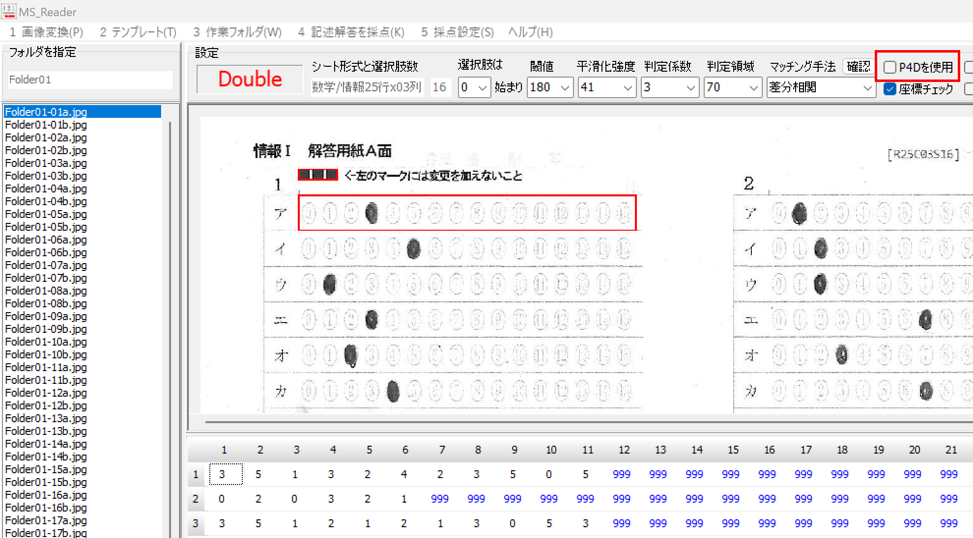Uncheck the 座標チェック checkbox

890,89
